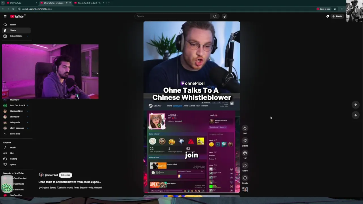Focus the YouTube Search field
This screenshot has height=204, width=363.
[x=172, y=16]
